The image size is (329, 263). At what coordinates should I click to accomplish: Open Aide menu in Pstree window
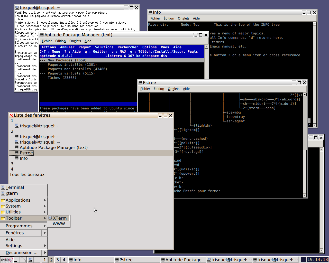pyautogui.click(x=186, y=89)
